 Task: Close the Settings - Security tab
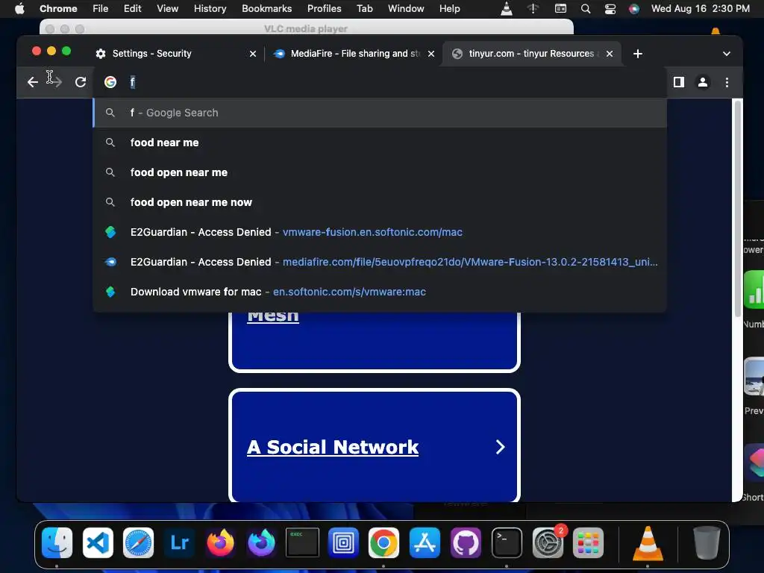[x=252, y=54]
